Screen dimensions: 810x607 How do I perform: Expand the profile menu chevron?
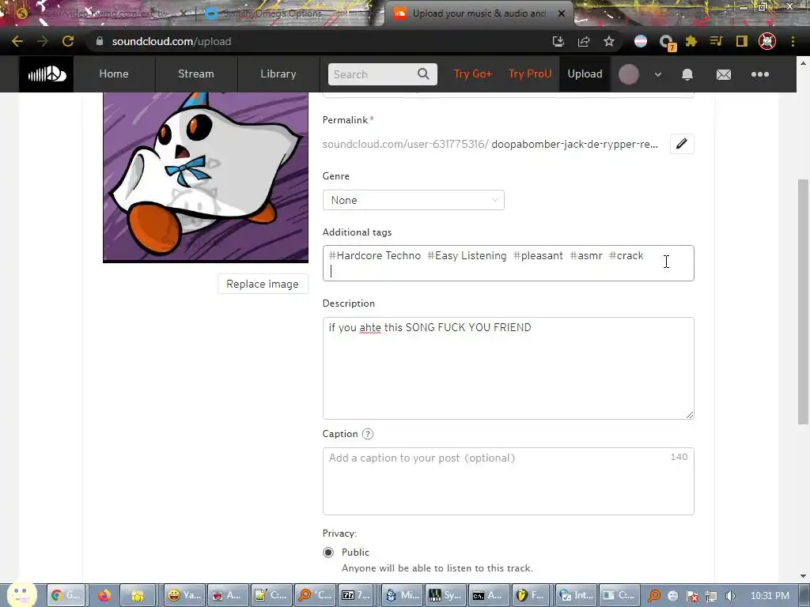(657, 74)
